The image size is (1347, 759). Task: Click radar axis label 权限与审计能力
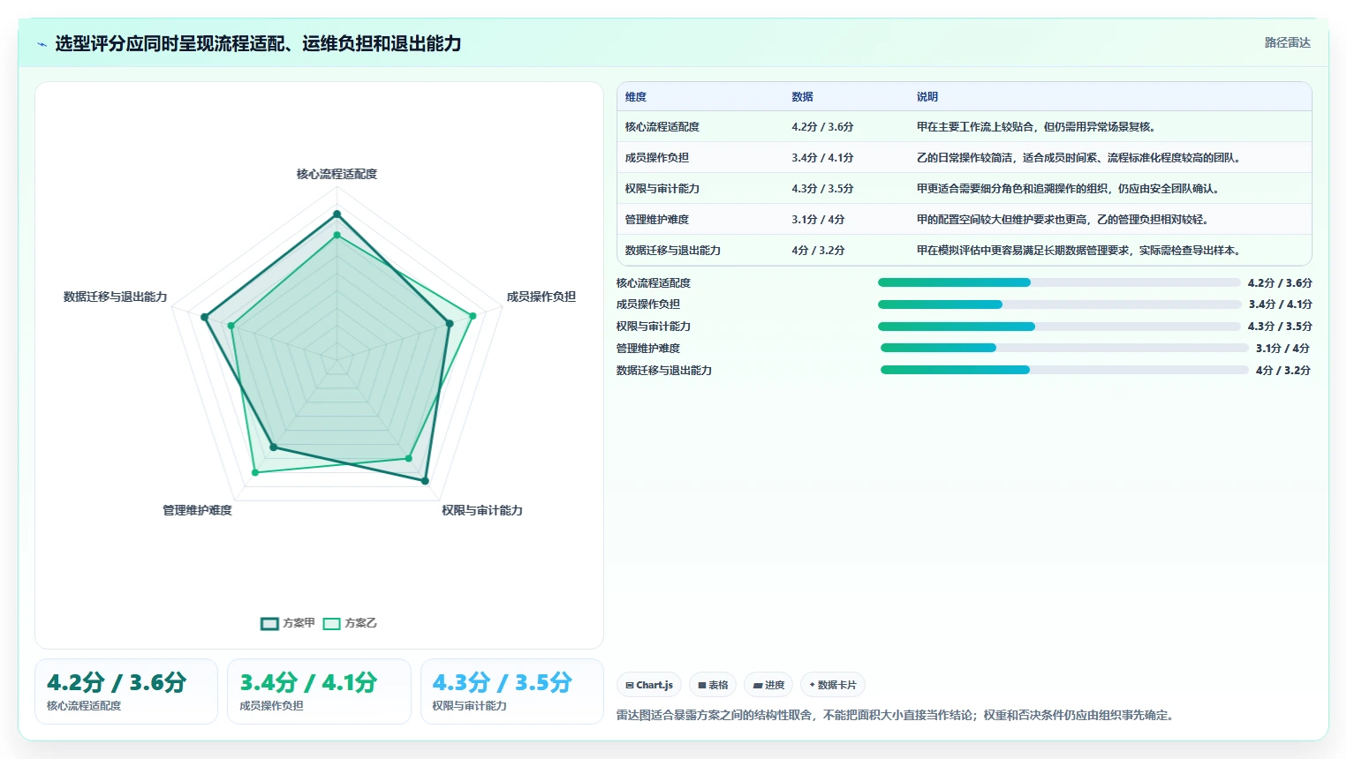coord(482,510)
